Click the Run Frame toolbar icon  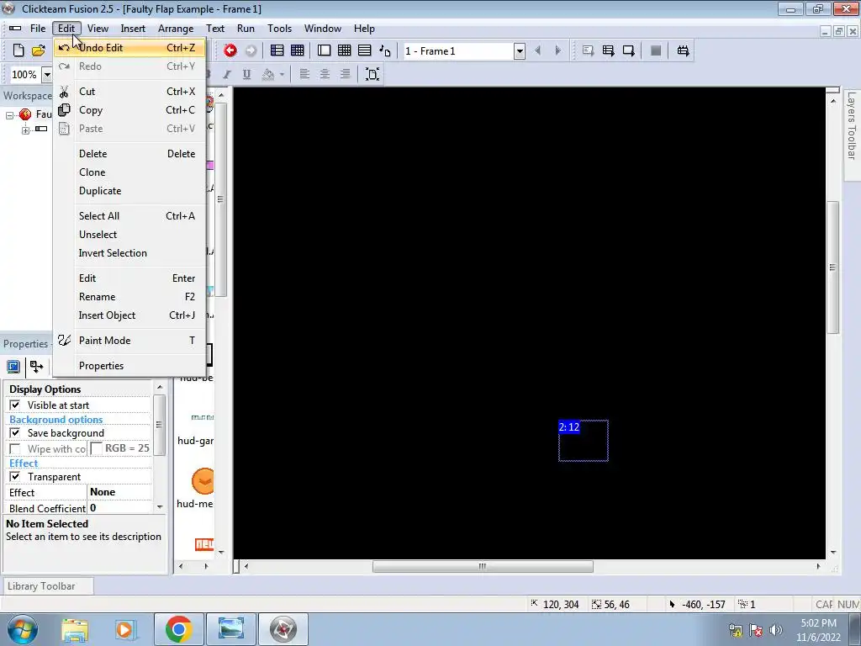click(x=628, y=50)
